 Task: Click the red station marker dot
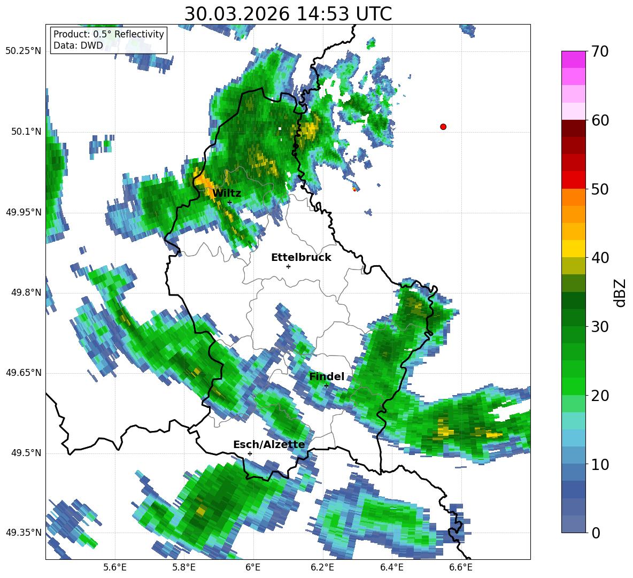tap(443, 127)
